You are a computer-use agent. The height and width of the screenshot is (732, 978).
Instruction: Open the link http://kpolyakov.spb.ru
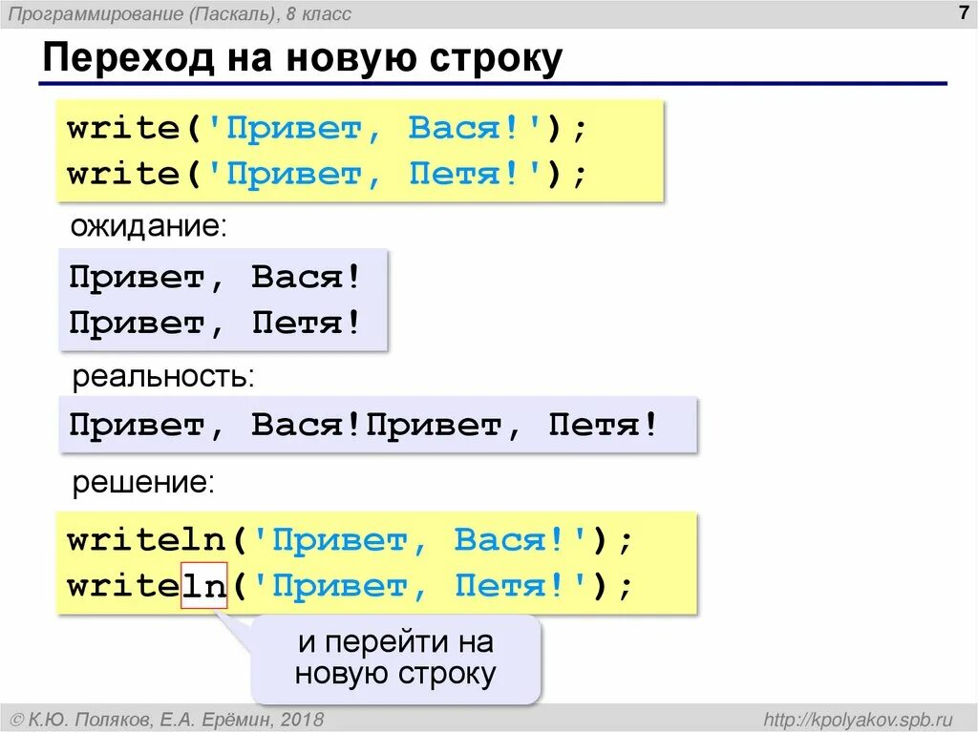(859, 720)
